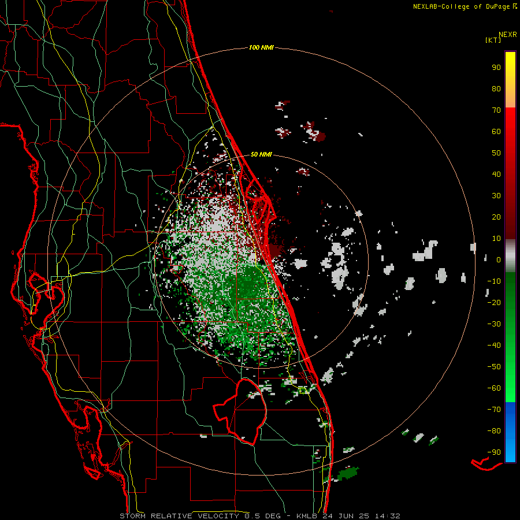Click the 70 value on the velocity scale
Screen dimensions: 520x520
tap(496, 110)
